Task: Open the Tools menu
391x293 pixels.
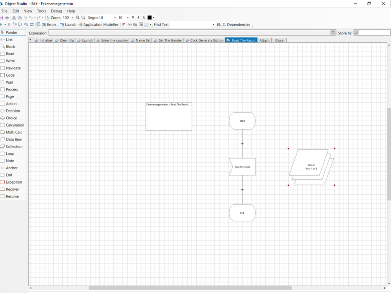Action: [42, 11]
